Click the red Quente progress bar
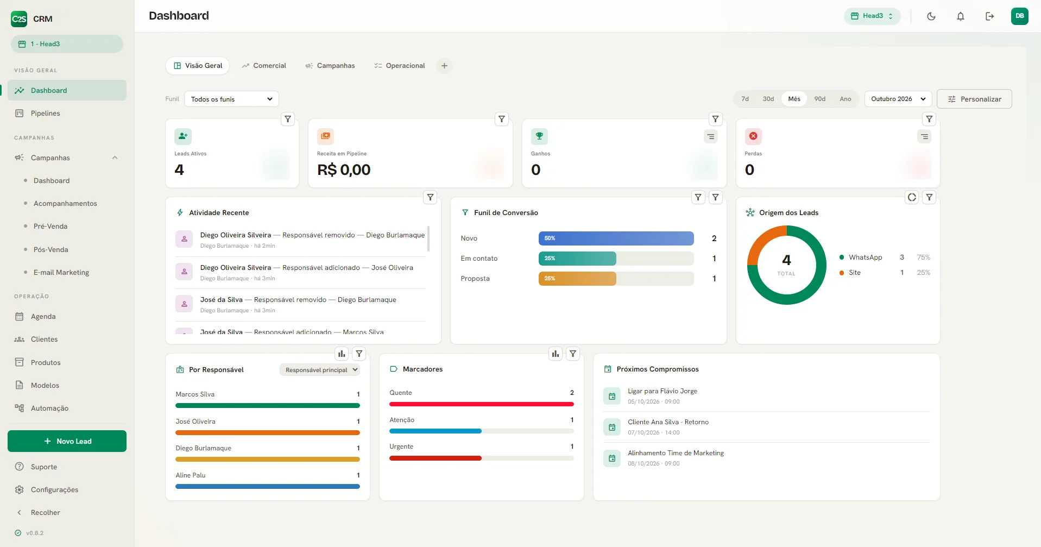Viewport: 1041px width, 547px height. pos(482,404)
